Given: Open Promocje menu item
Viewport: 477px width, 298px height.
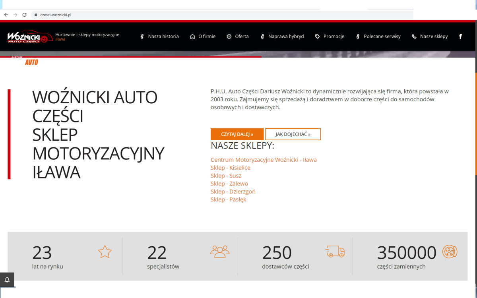Looking at the screenshot, I should tap(334, 36).
